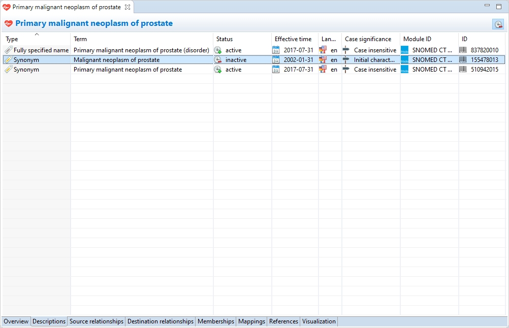Viewport: 509px width, 328px height.
Task: Click the active status icon in the third row
Action: 217,70
